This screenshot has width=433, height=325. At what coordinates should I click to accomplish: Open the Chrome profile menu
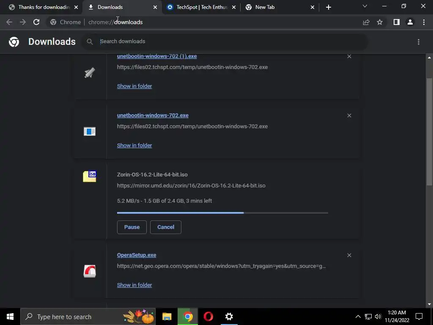click(x=410, y=22)
